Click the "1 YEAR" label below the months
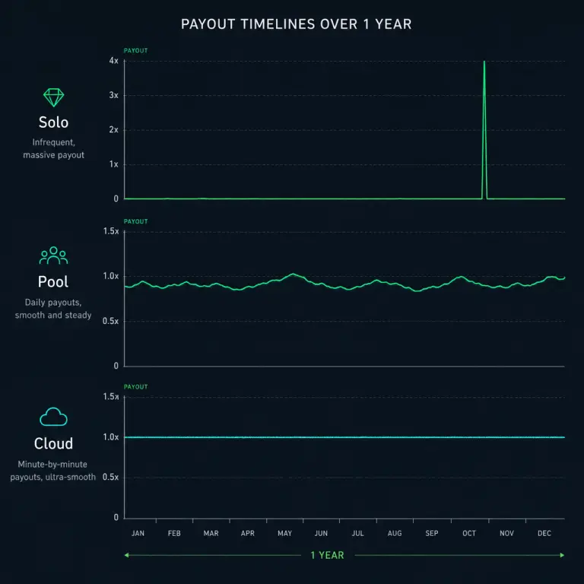Image resolution: width=584 pixels, height=584 pixels. 327,555
